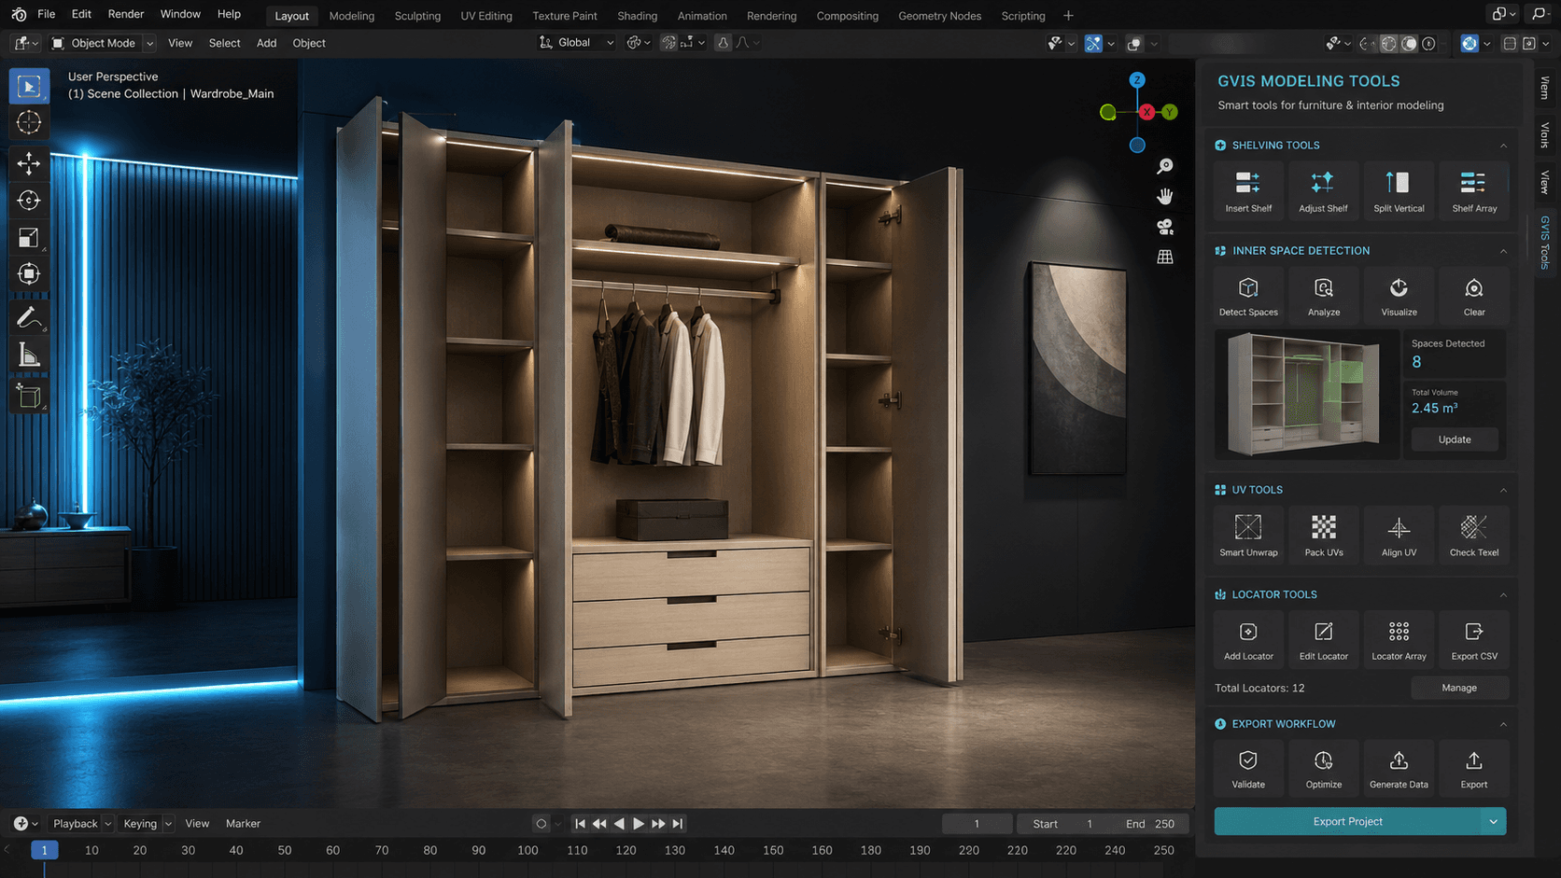Toggle X-ray mode in header
The height and width of the screenshot is (878, 1561).
1134,44
